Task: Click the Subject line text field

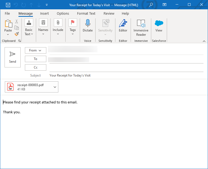Action: pyautogui.click(x=126, y=75)
